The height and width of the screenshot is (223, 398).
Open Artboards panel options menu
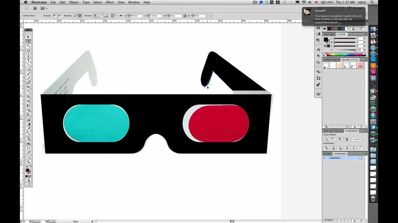[x=366, y=154]
